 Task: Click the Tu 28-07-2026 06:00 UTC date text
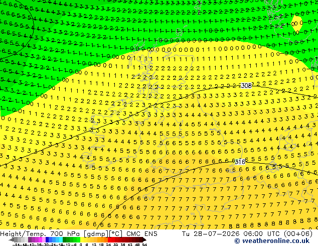point(231,234)
